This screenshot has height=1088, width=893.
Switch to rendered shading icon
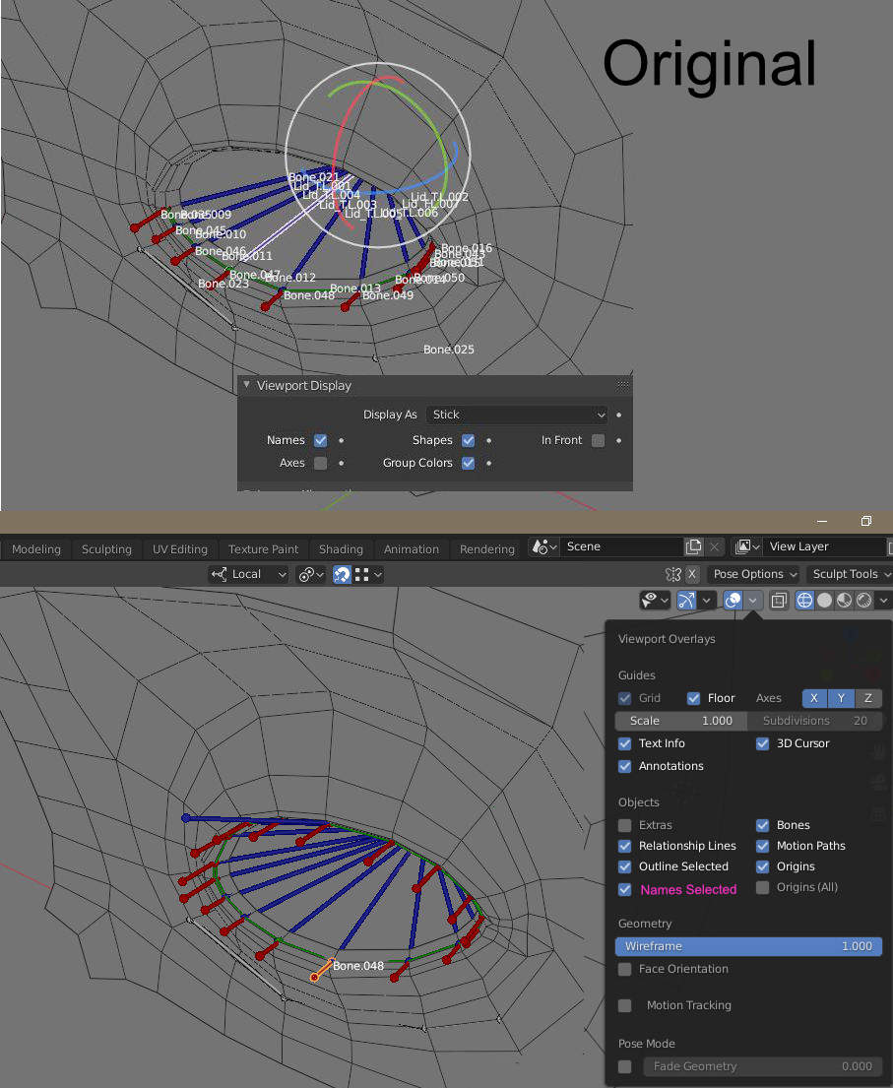863,601
